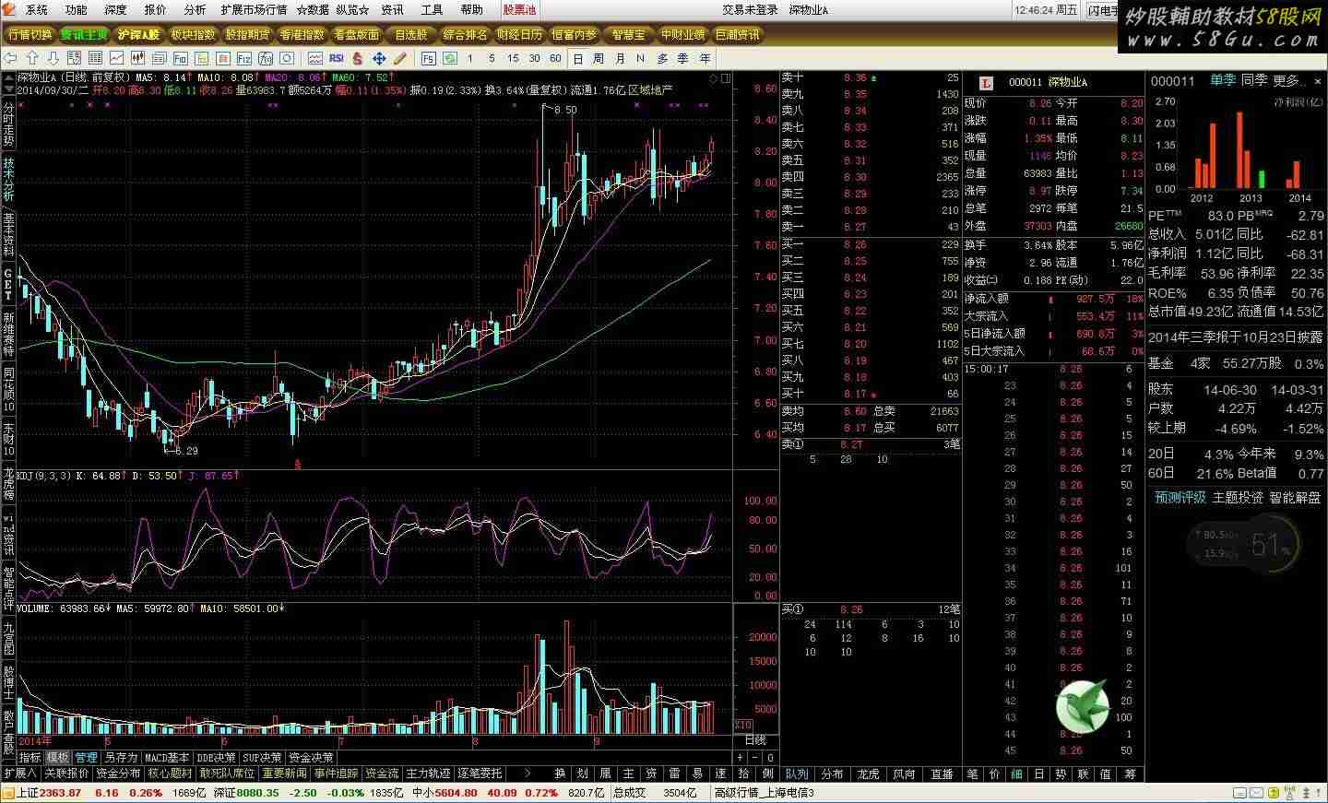Click the back arrow toolbar icon
This screenshot has width=1328, height=803.
[10, 58]
